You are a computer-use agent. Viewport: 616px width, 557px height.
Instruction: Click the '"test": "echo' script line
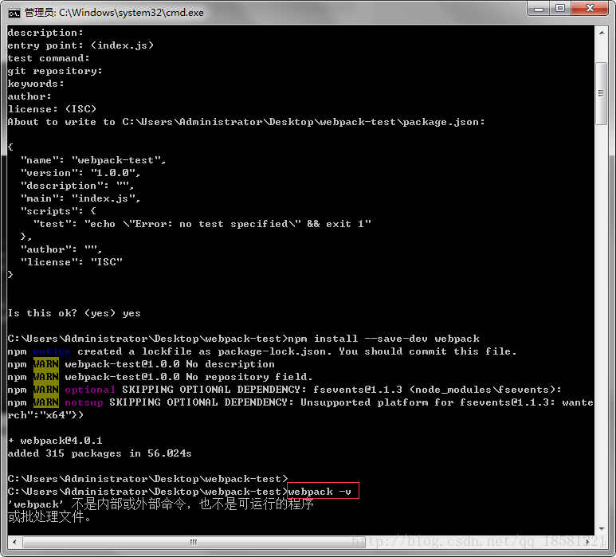(x=202, y=224)
